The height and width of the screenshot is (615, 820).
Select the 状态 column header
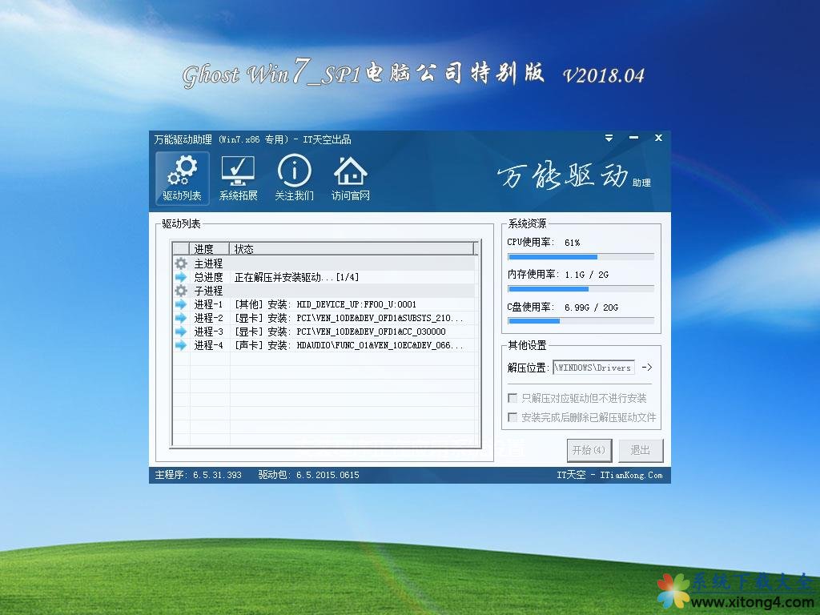click(352, 249)
